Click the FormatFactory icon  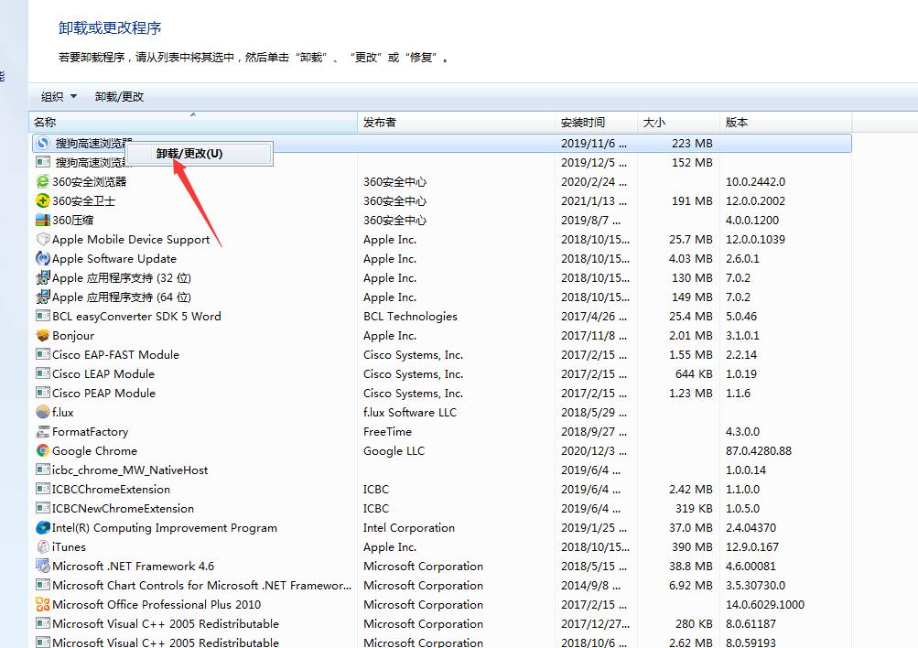[x=43, y=431]
